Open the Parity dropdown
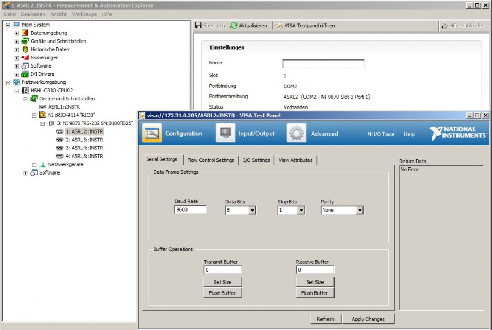 (x=359, y=210)
